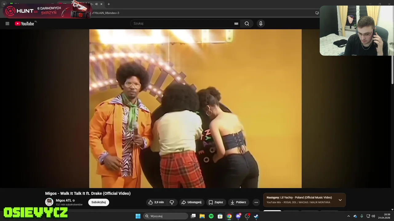
Task: Switch to Chrome in taskbar
Action: click(229, 216)
